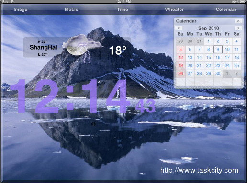Viewport: 247px width, 183px height.
Task: Tap the 18° current temperature
Action: coord(118,51)
